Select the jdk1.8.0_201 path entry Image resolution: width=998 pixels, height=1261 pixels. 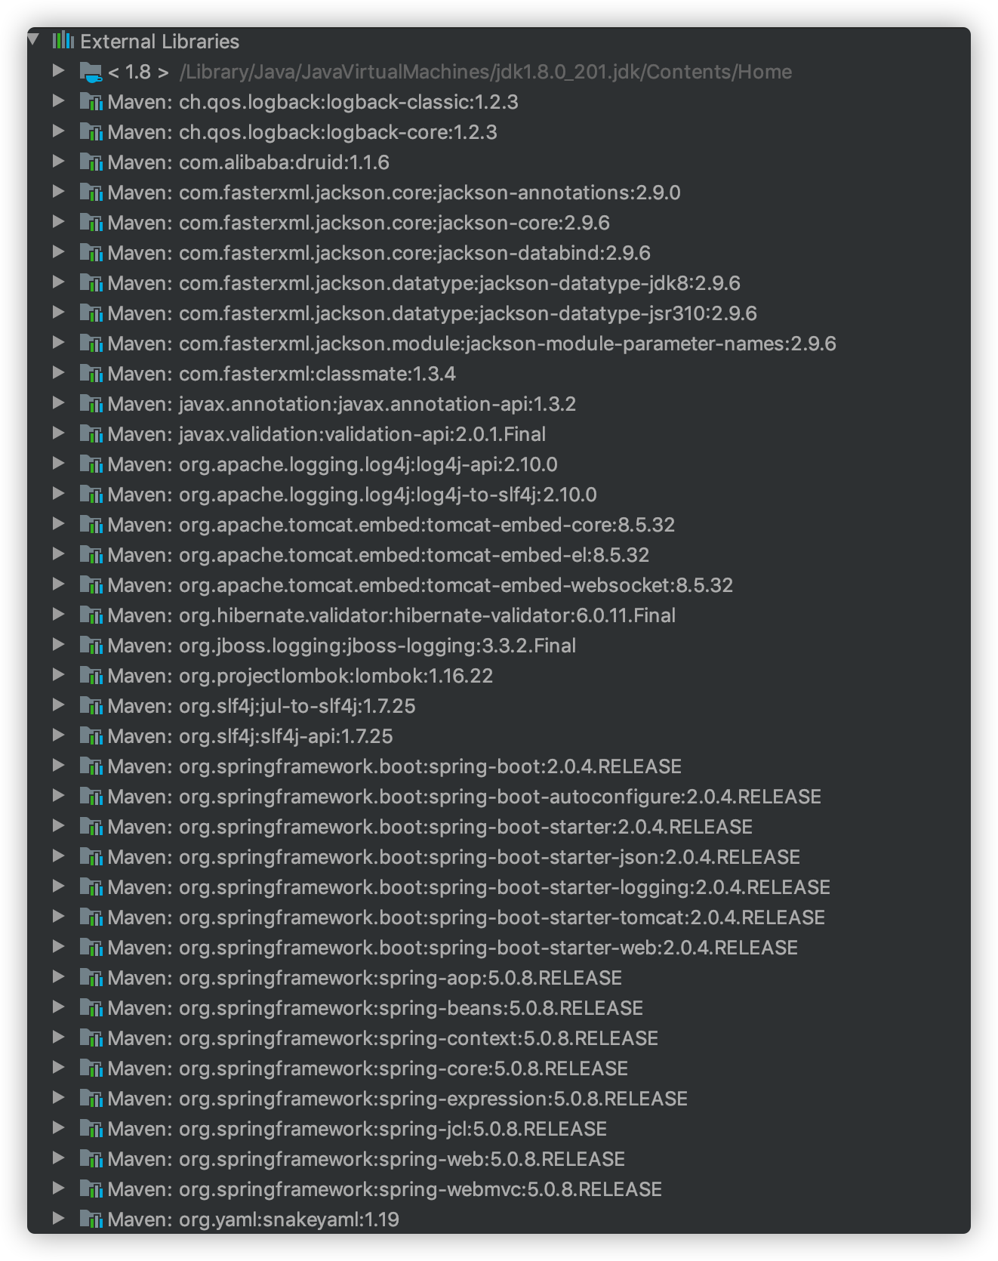click(x=485, y=72)
